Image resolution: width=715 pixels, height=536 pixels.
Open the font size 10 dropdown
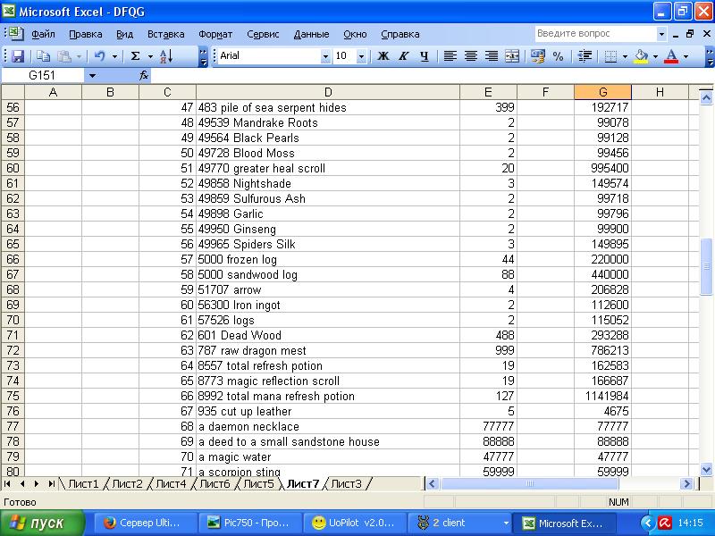tap(361, 56)
